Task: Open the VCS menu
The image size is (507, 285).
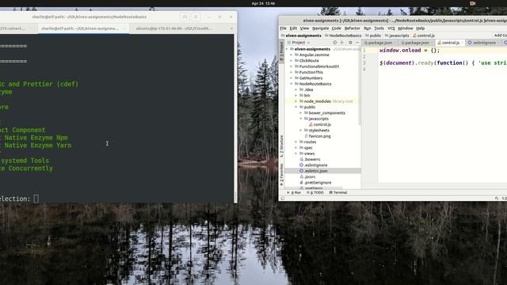Action: (391, 28)
